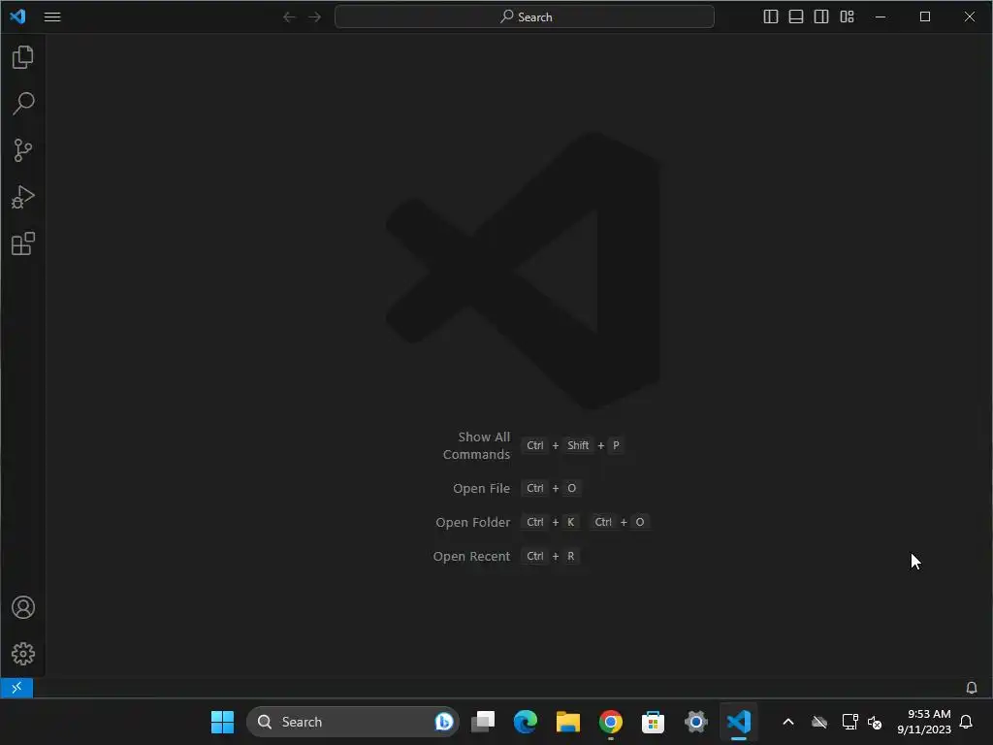
Task: Minimize the VS Code window
Action: [x=881, y=17]
